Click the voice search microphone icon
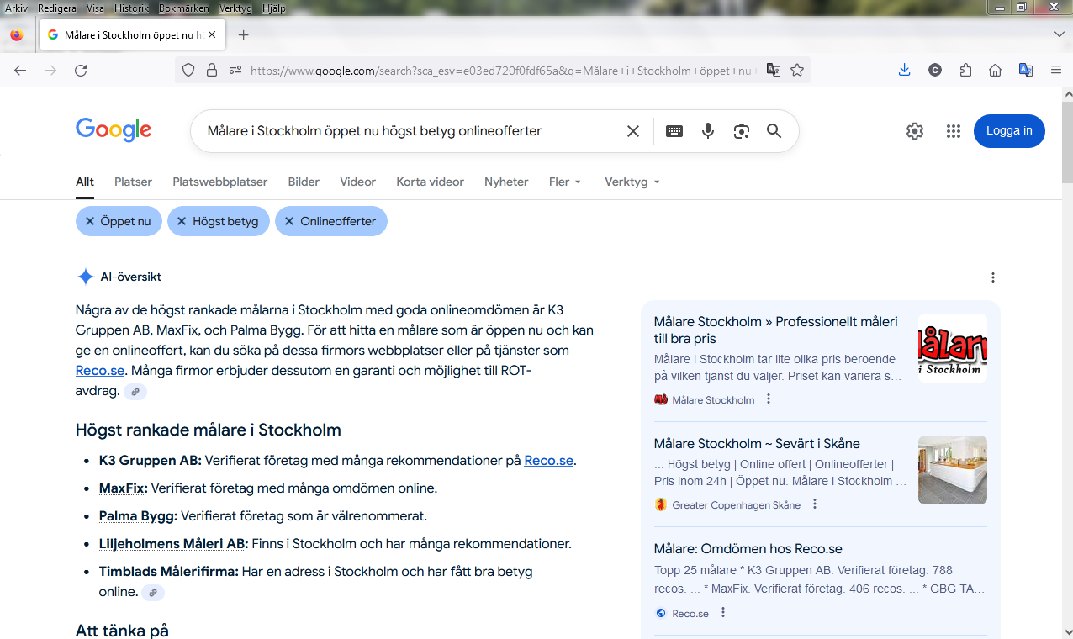Image resolution: width=1073 pixels, height=639 pixels. coord(708,131)
